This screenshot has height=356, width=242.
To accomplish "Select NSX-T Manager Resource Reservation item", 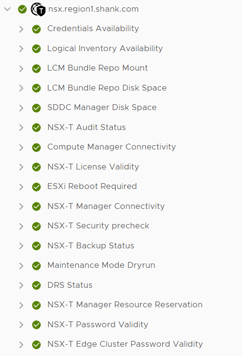I will [x=125, y=305].
